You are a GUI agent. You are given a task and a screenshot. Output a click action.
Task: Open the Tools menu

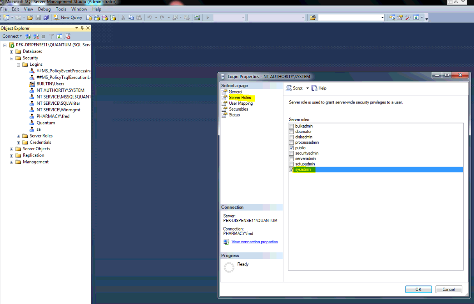61,9
